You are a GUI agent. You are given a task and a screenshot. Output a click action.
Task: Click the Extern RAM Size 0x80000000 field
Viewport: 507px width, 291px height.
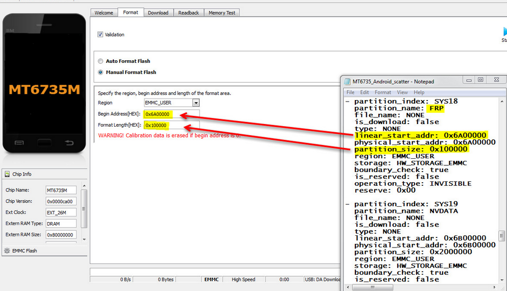point(61,235)
